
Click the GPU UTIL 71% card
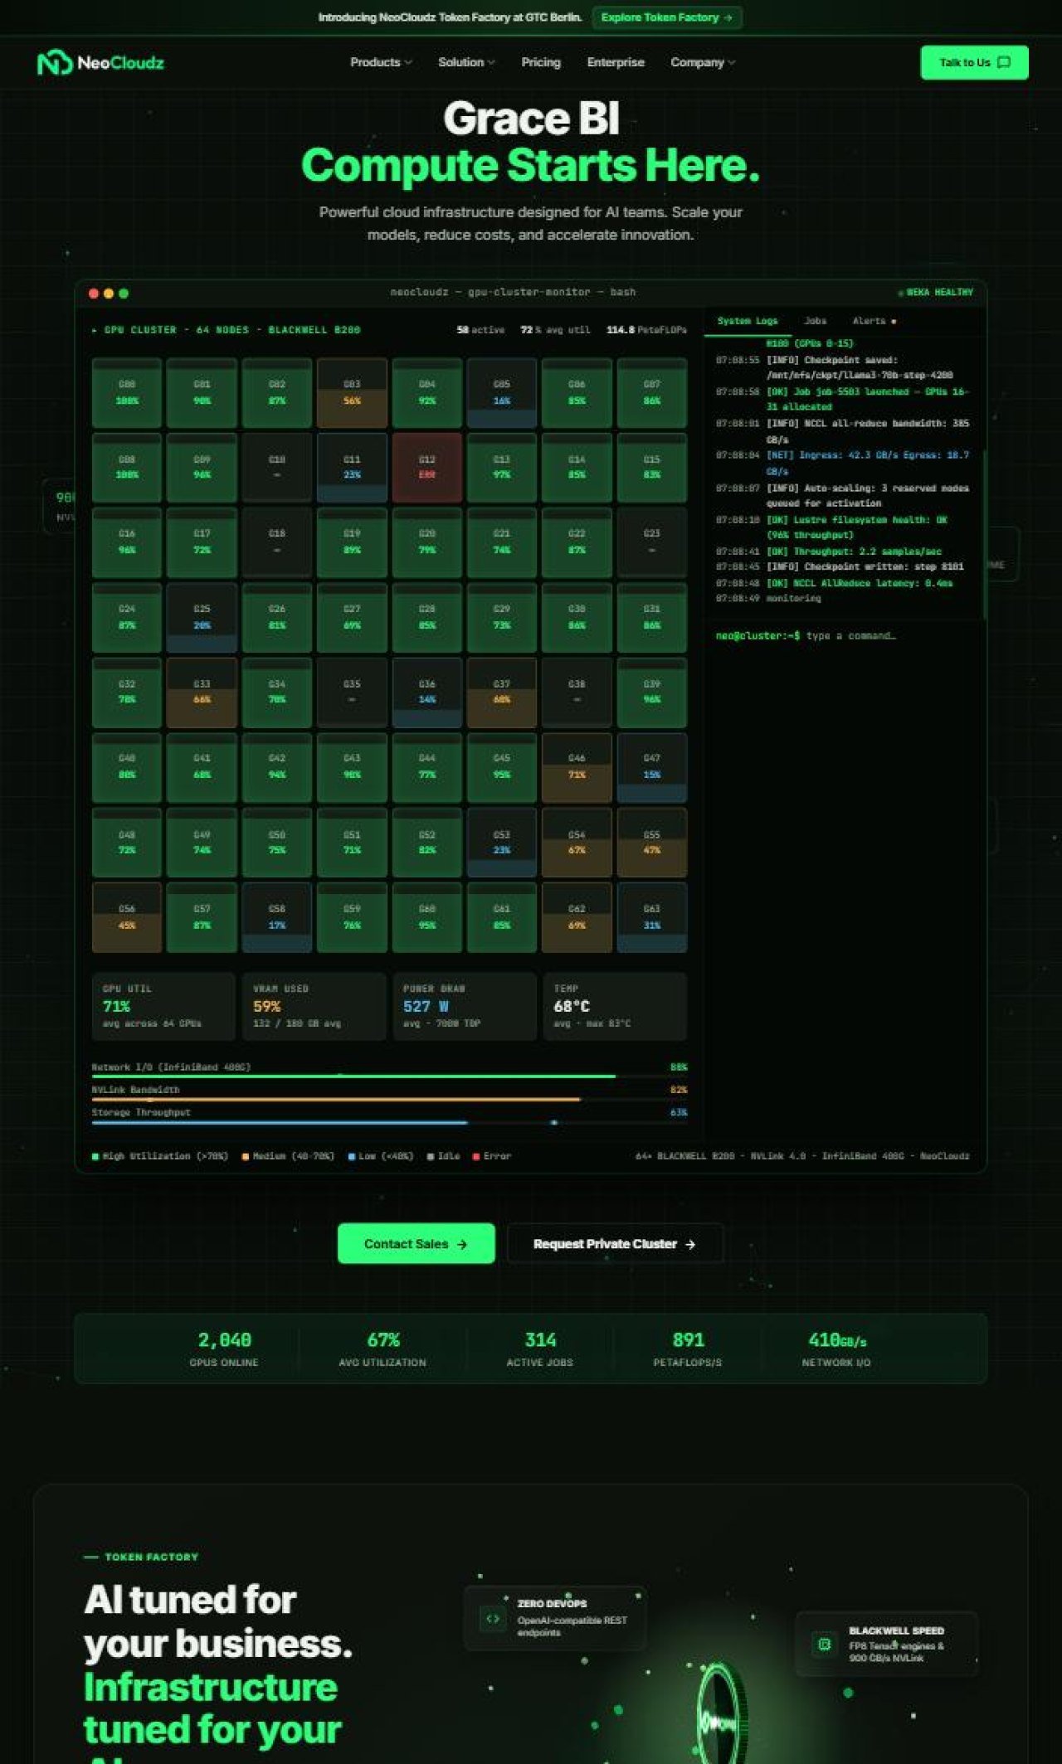point(163,1006)
